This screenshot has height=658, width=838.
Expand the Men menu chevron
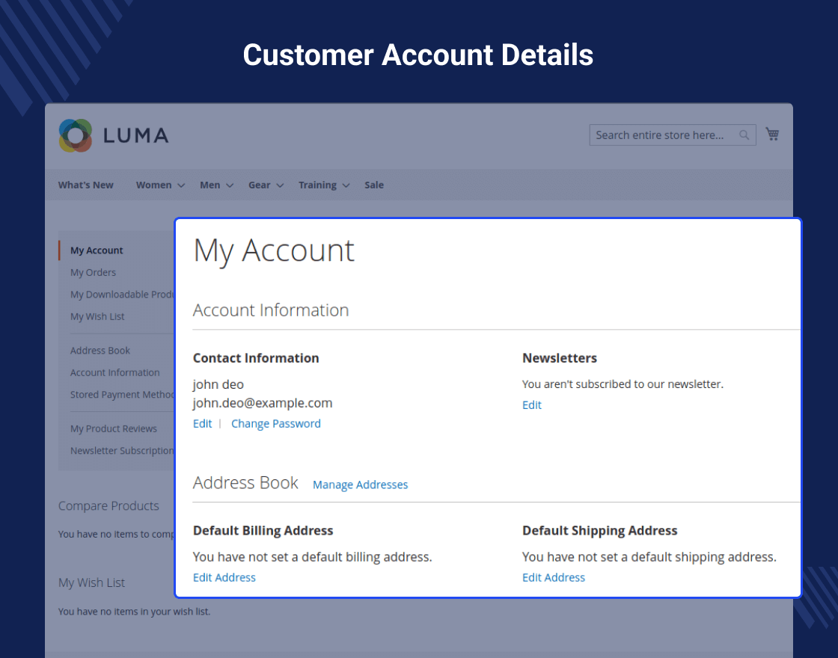[230, 185]
